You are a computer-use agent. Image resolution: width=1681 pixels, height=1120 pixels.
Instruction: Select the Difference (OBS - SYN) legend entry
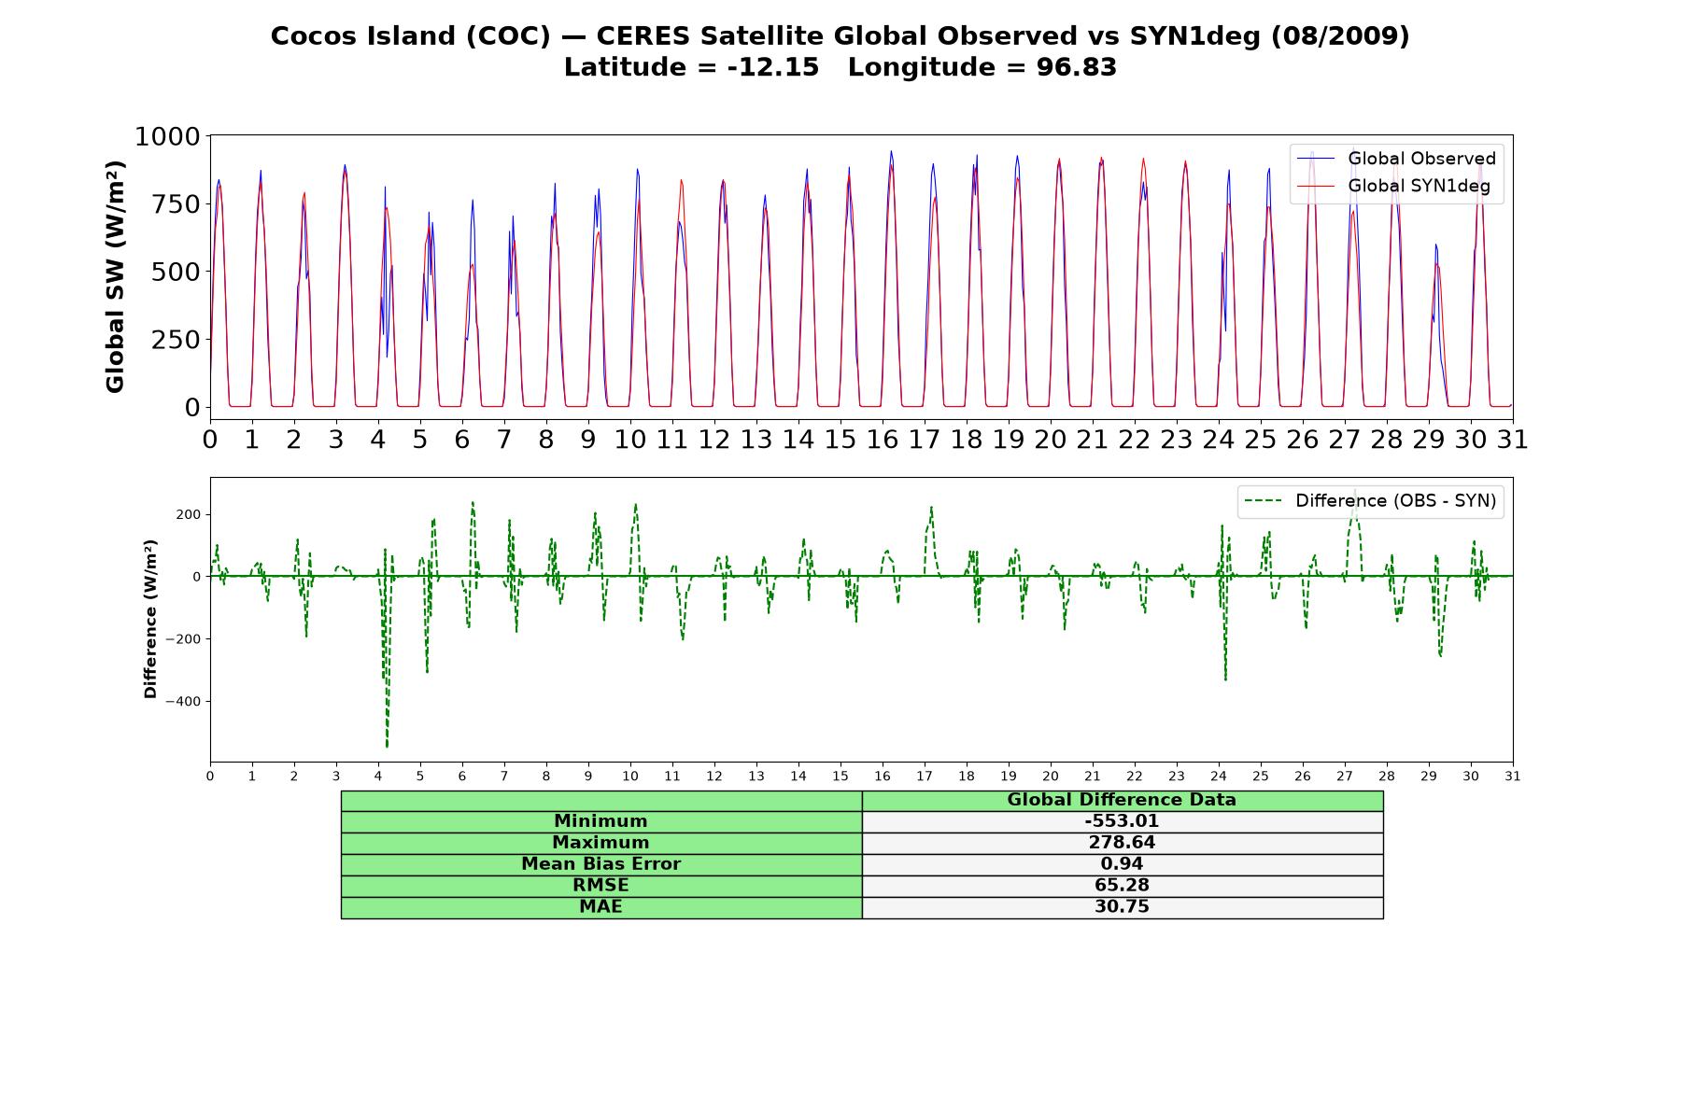[1370, 501]
